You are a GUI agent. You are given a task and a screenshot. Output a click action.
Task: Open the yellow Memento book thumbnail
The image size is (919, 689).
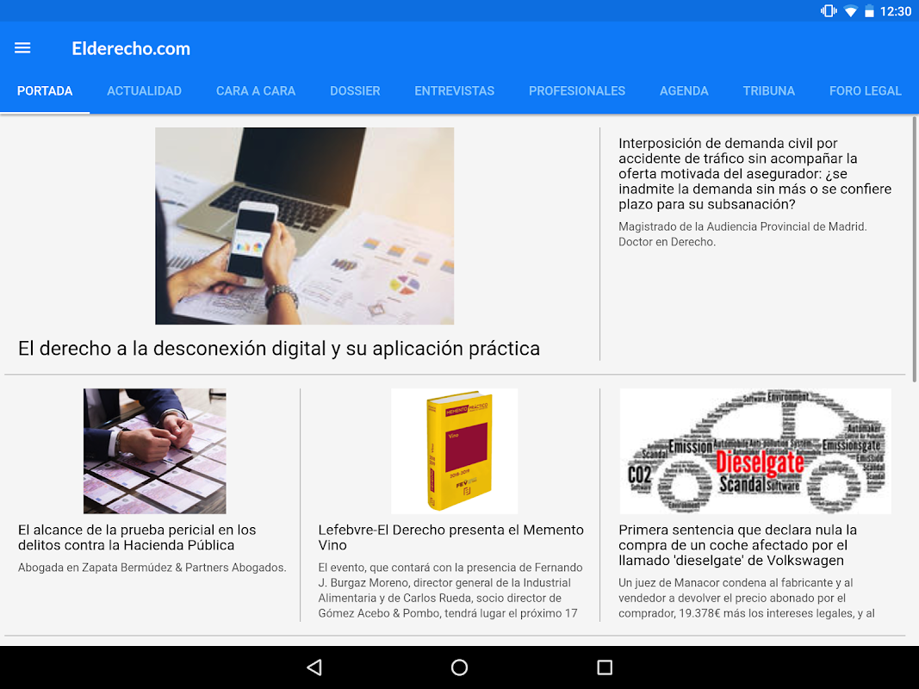[454, 451]
